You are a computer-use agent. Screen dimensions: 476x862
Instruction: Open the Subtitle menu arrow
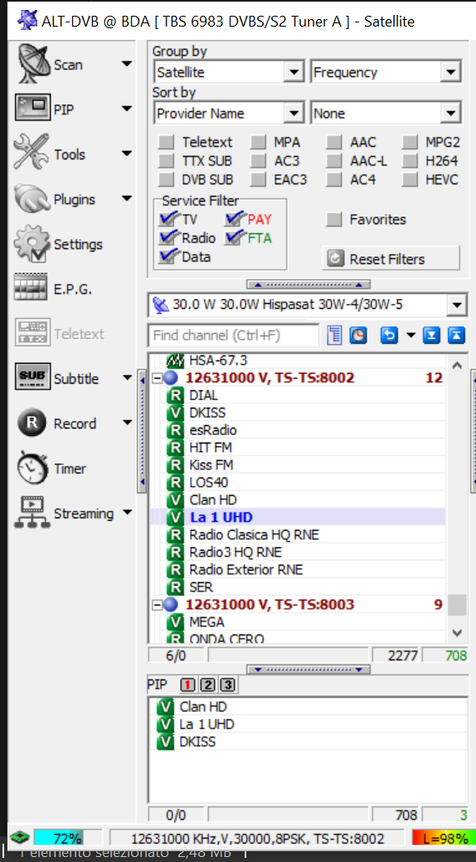pyautogui.click(x=127, y=378)
